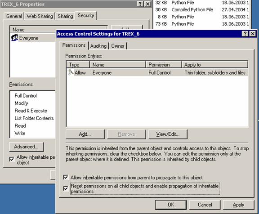Toggle inheritable permissions checkbox in Properties window
Screen dimensions: 259x214
[x=12, y=159]
